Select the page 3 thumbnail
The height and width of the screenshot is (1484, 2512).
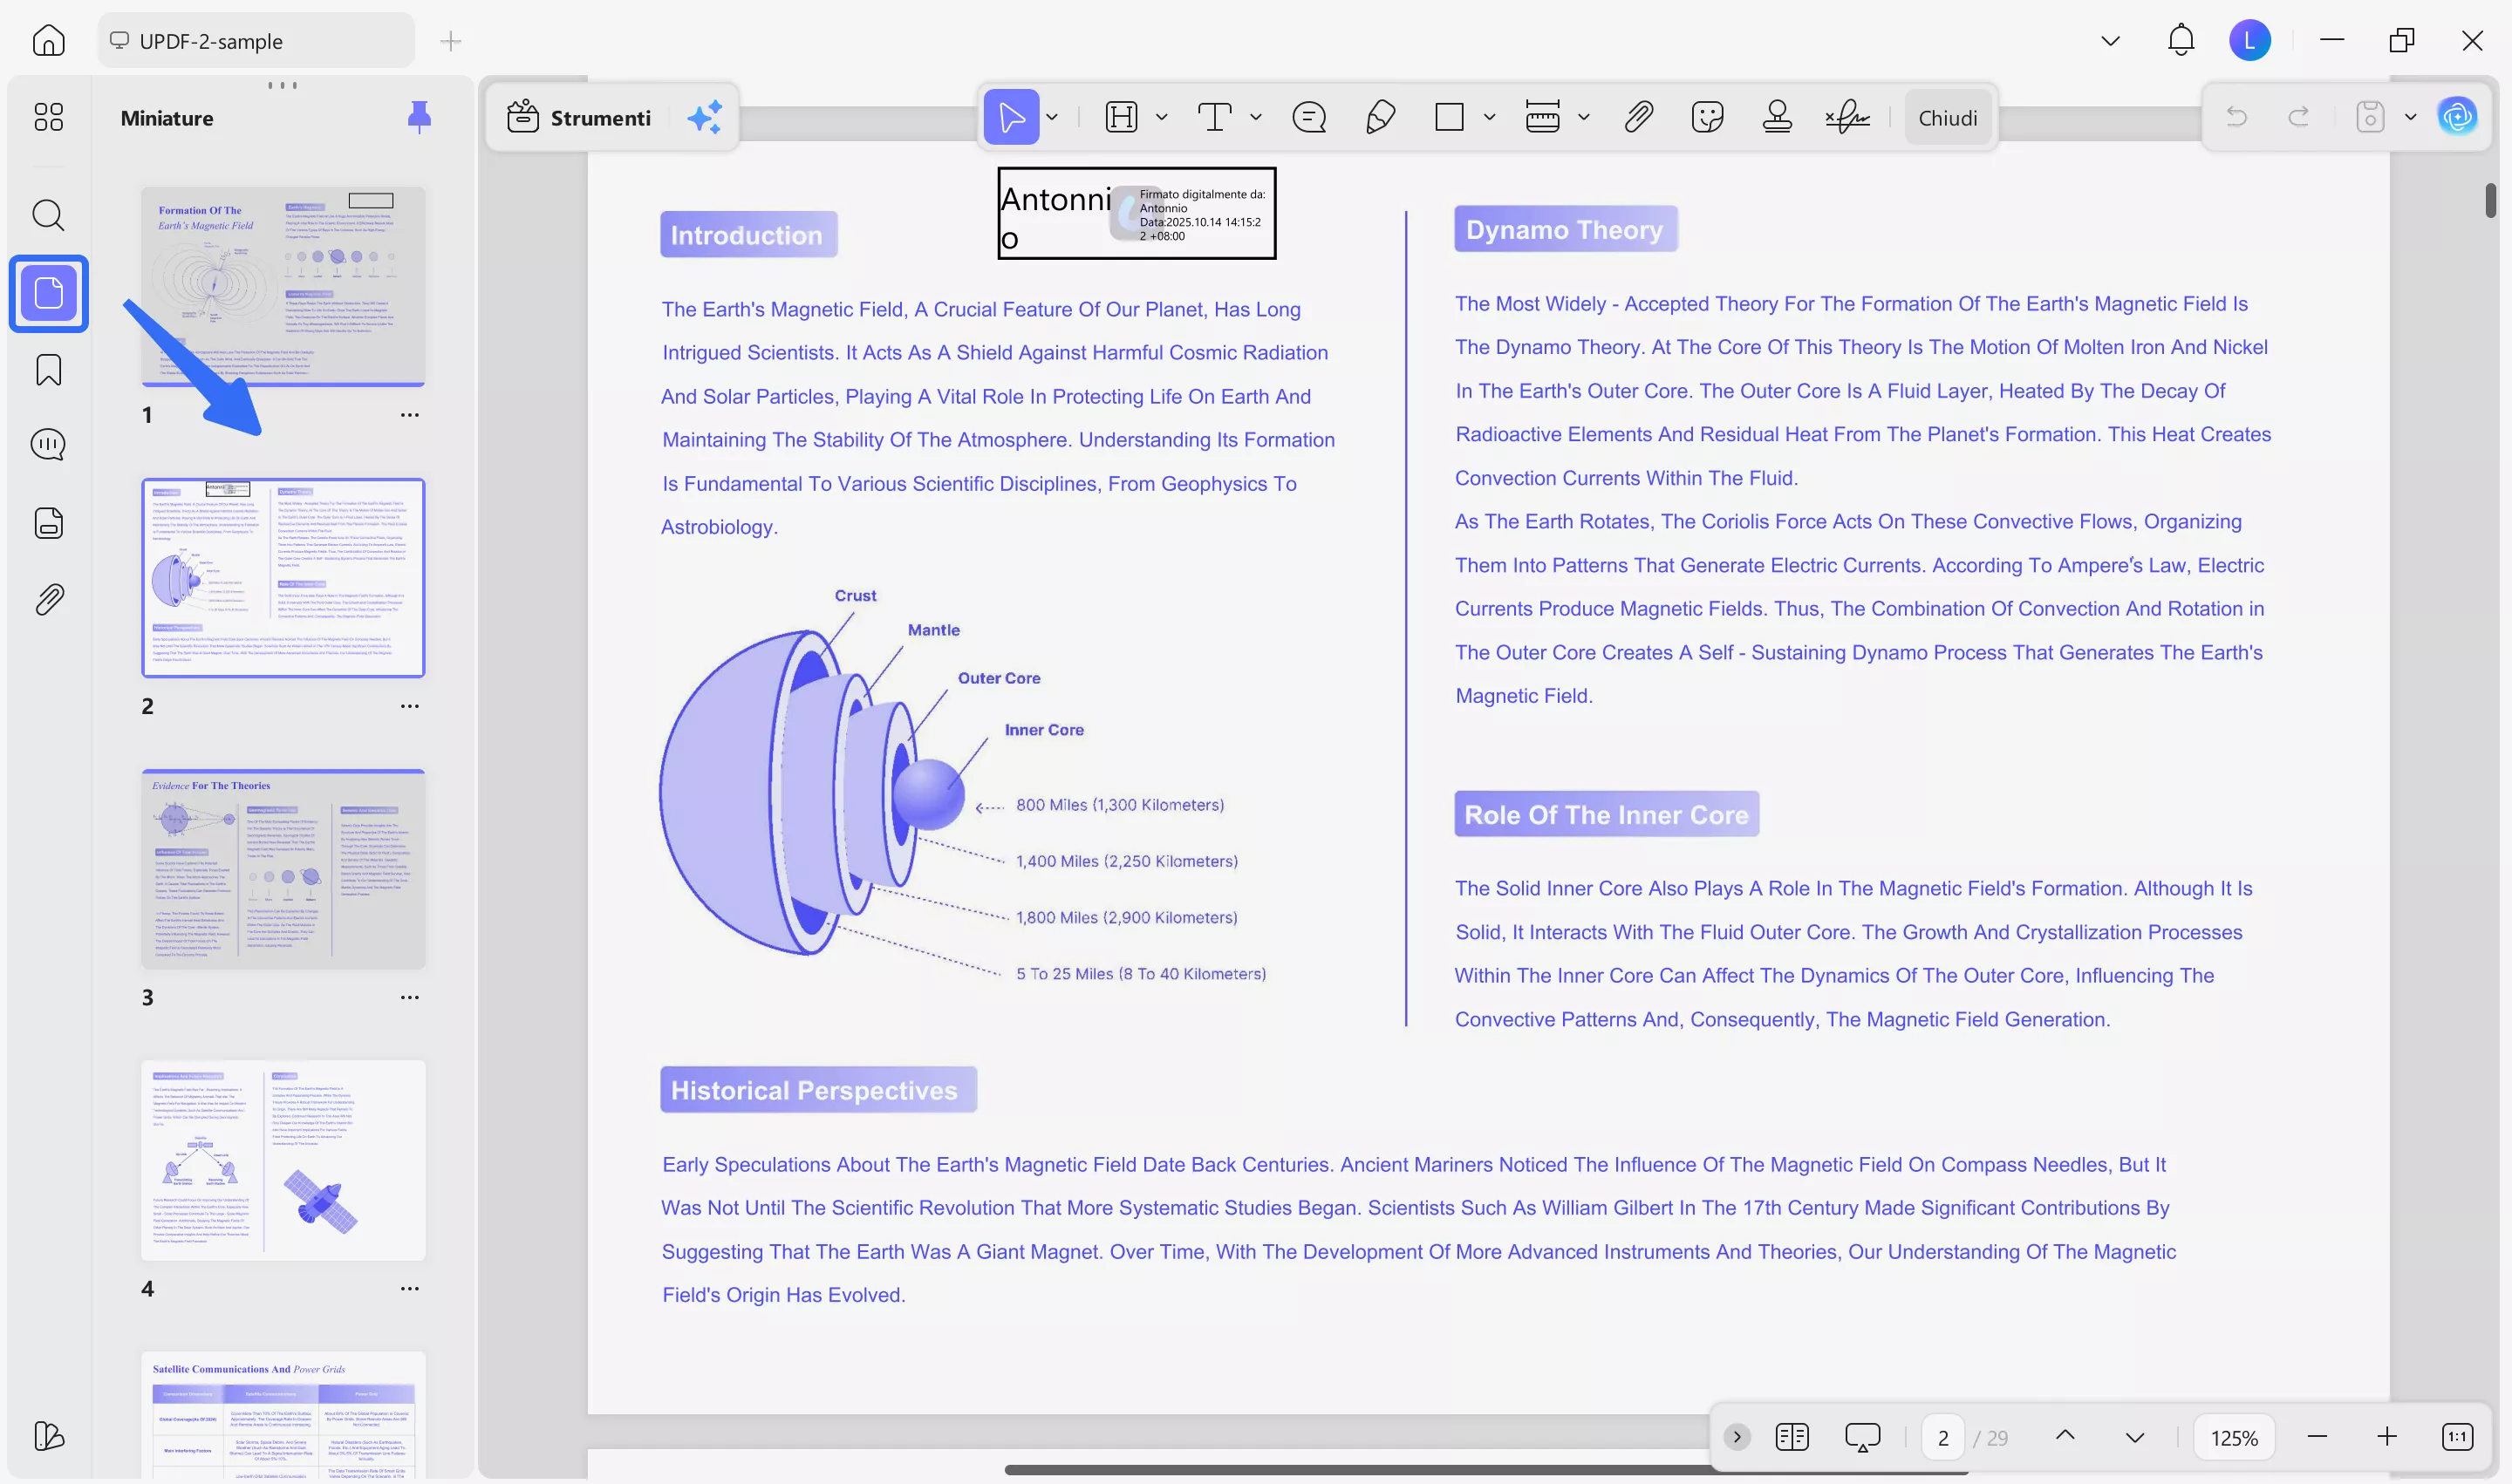[283, 868]
